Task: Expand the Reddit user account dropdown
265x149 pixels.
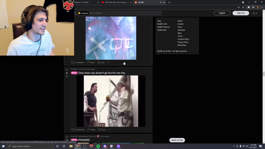Action: (255, 13)
